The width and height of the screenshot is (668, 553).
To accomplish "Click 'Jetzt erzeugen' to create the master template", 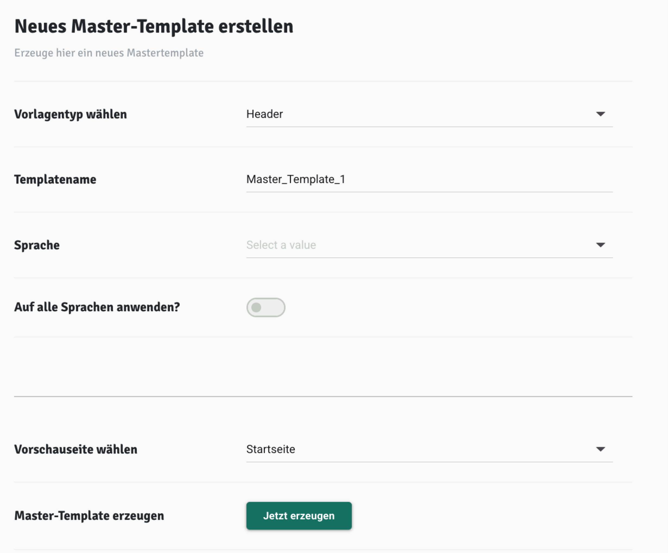I will (299, 516).
